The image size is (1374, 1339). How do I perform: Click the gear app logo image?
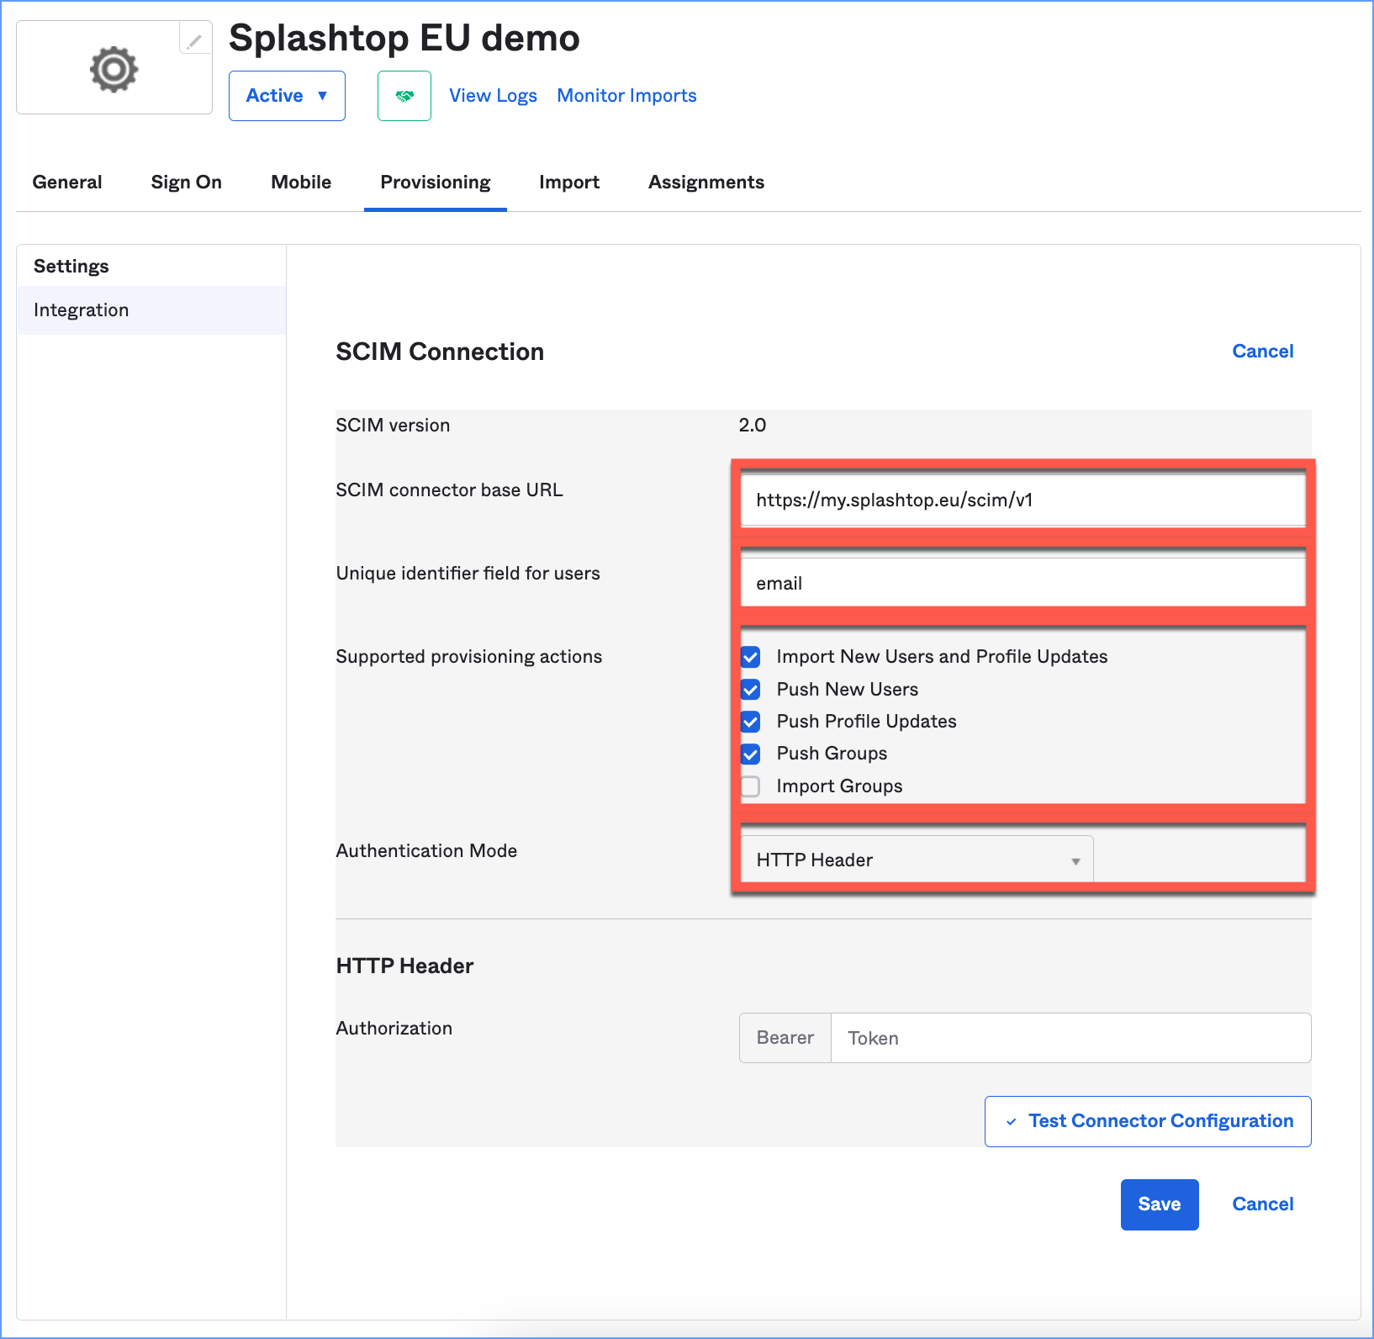coord(114,69)
